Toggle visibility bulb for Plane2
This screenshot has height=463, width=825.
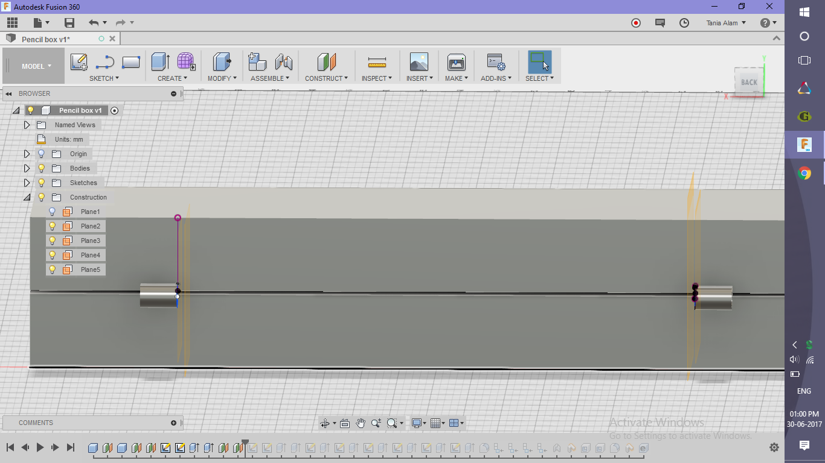pos(52,226)
